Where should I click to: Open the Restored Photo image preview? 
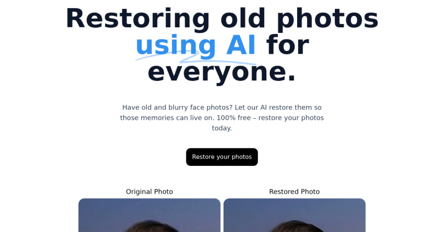point(294,215)
